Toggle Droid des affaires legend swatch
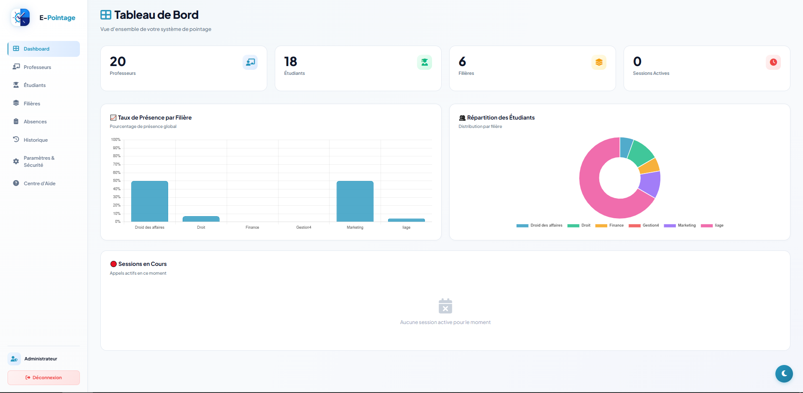This screenshot has width=803, height=393. click(x=522, y=226)
